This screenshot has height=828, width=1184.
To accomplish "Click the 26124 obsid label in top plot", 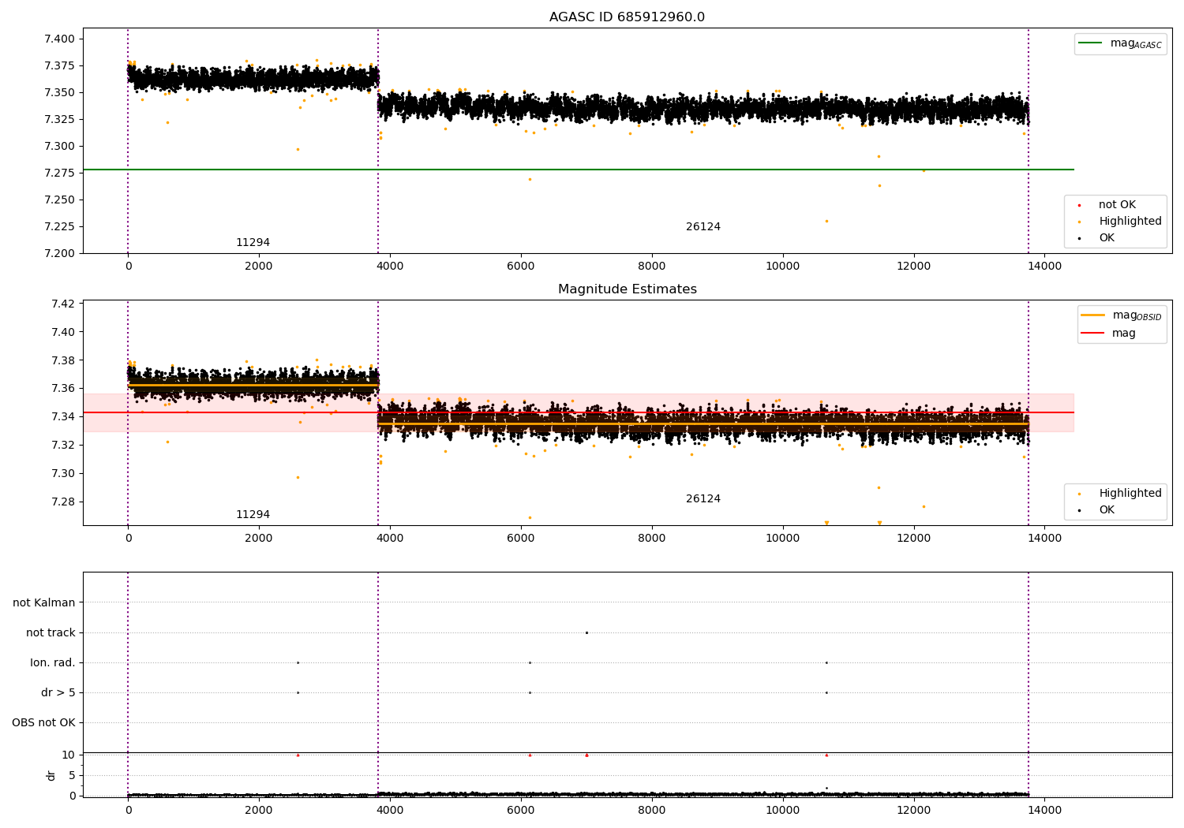I will click(703, 227).
